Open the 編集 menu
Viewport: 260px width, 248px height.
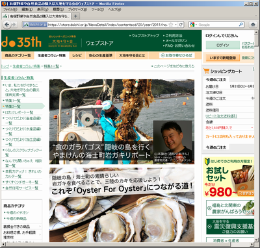[x=27, y=10]
